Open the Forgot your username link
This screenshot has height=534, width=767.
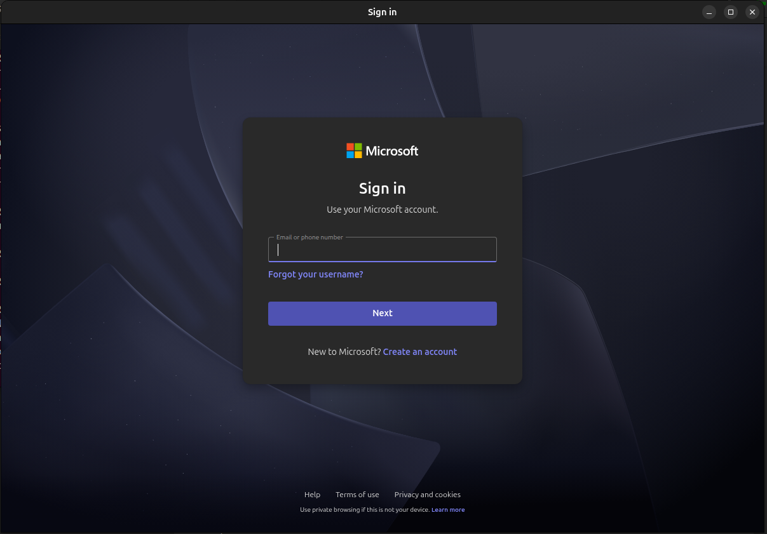pos(315,274)
